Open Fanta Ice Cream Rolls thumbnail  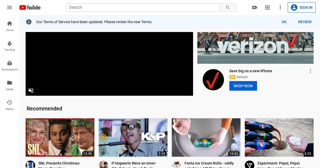pos(206,138)
